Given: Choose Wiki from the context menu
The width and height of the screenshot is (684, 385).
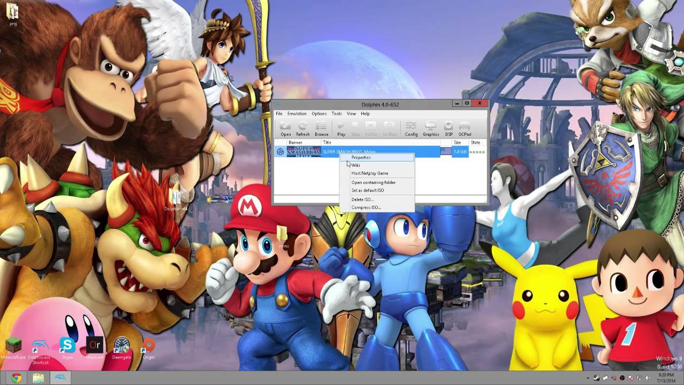Looking at the screenshot, I should [x=377, y=165].
